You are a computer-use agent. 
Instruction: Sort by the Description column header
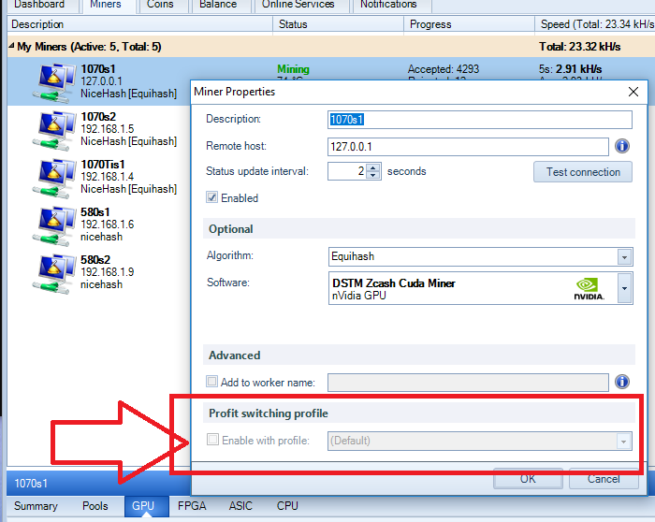click(140, 24)
